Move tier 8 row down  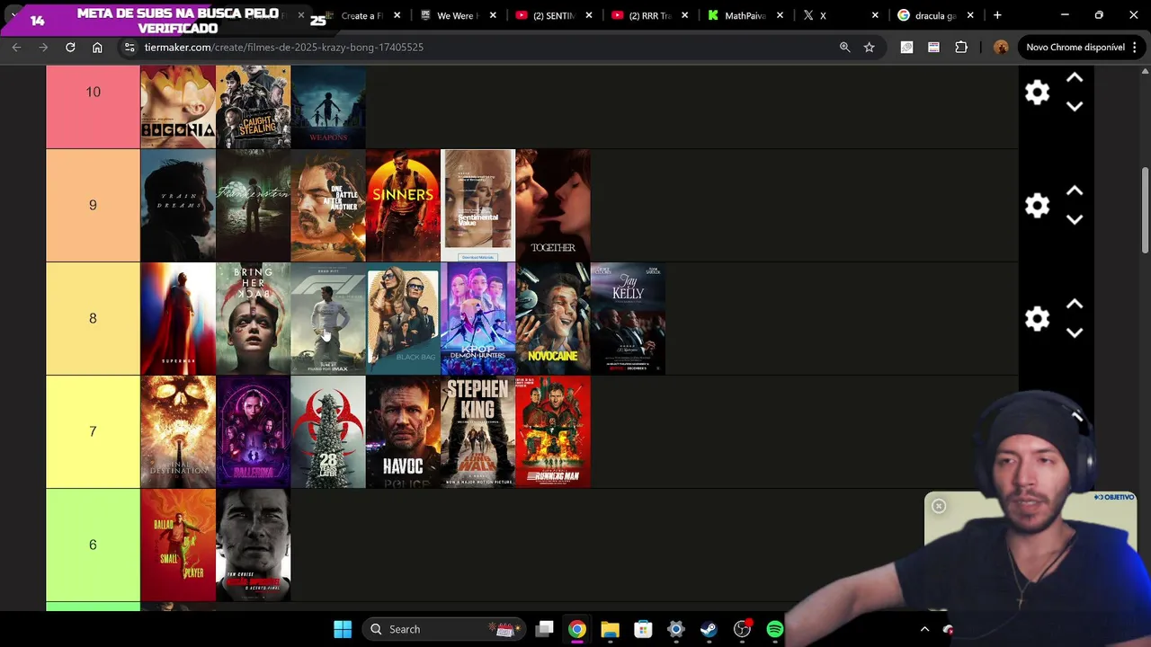[x=1075, y=332]
